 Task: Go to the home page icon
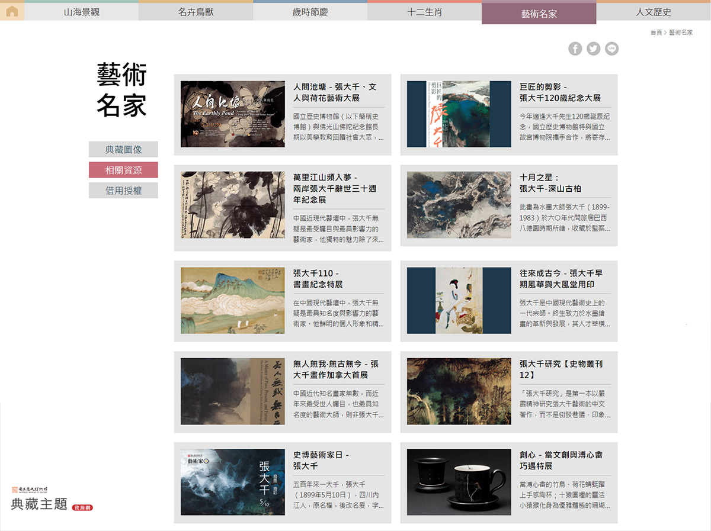click(12, 11)
